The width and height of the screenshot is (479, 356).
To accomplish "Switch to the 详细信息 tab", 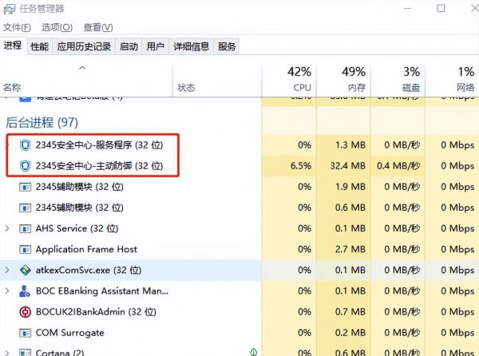I will coord(192,46).
